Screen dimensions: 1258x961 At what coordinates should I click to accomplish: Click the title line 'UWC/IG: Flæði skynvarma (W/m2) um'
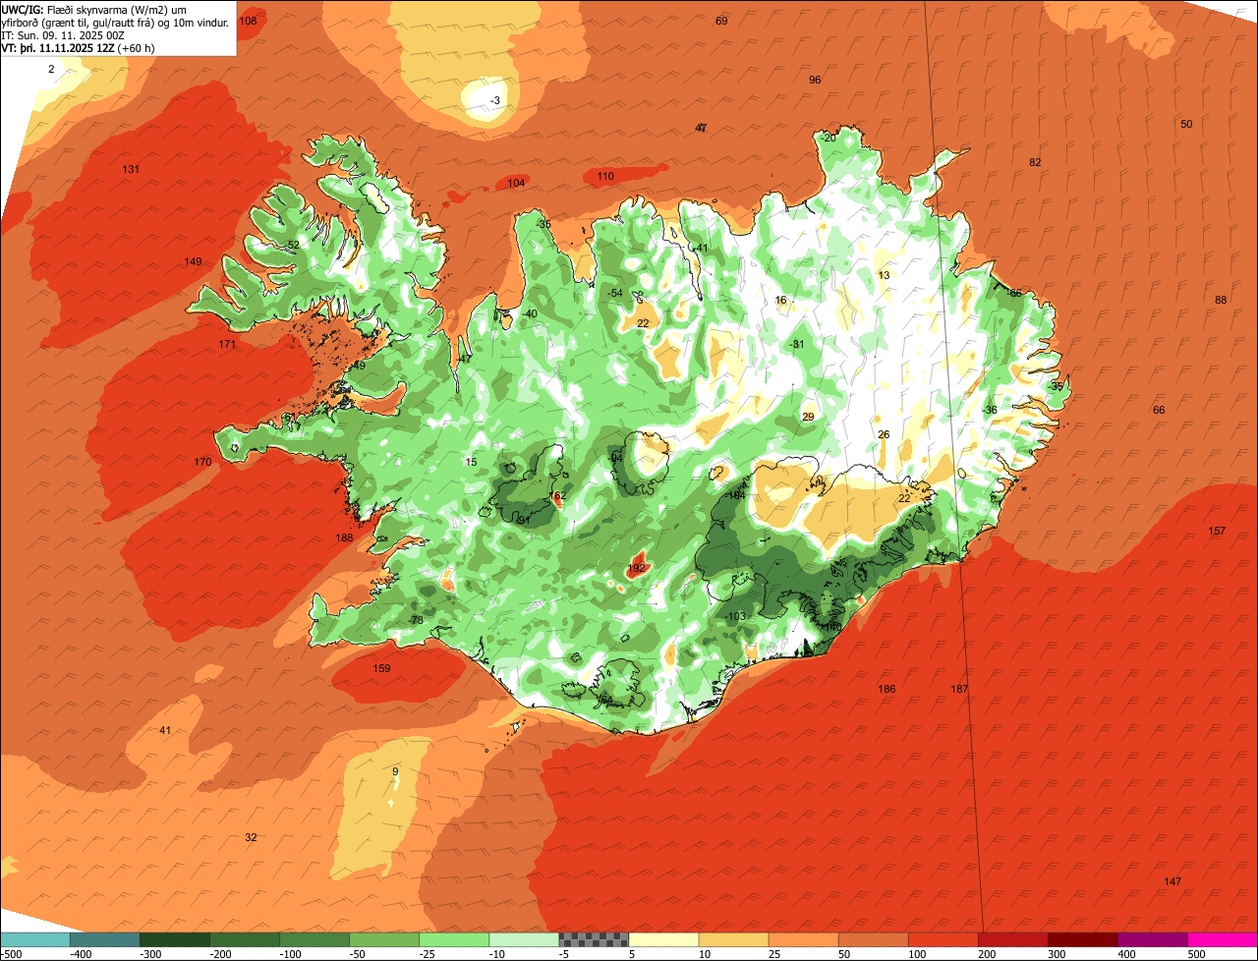pyautogui.click(x=93, y=9)
